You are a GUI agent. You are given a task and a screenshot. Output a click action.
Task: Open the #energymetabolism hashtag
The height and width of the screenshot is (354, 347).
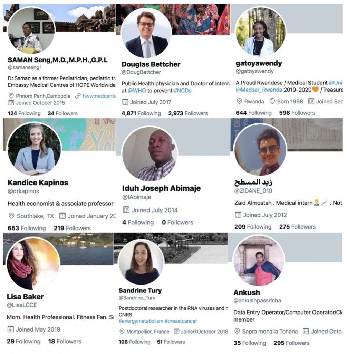point(141,321)
